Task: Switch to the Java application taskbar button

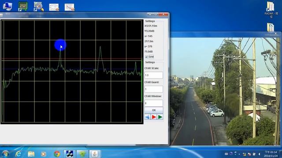Action: [x=95, y=154]
